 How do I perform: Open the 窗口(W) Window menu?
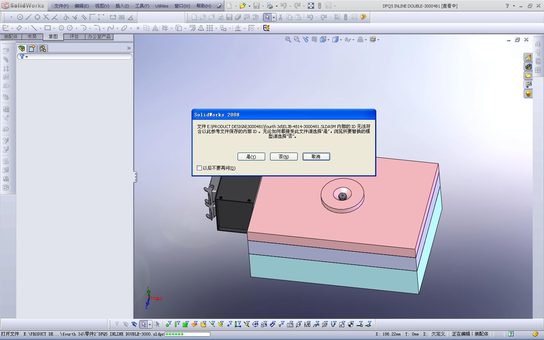click(x=182, y=6)
